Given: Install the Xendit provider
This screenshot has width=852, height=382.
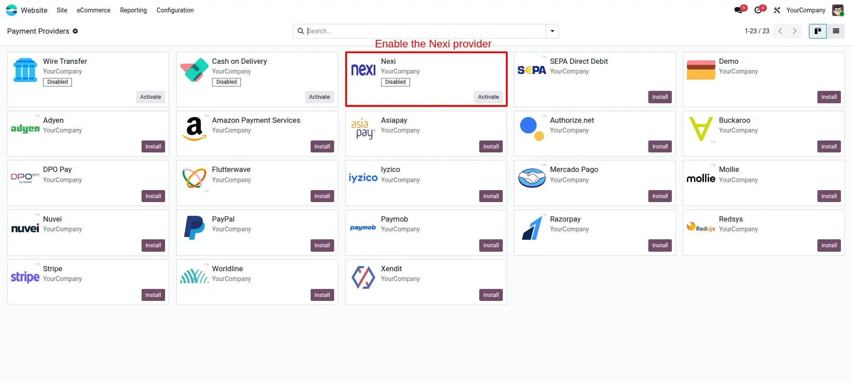Looking at the screenshot, I should [x=491, y=295].
